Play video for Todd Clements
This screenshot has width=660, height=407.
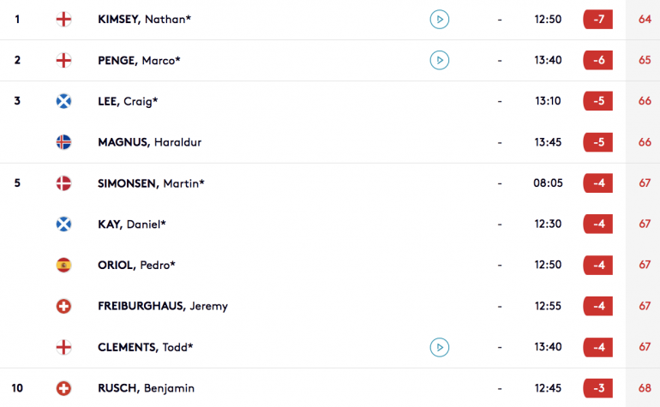pos(439,347)
